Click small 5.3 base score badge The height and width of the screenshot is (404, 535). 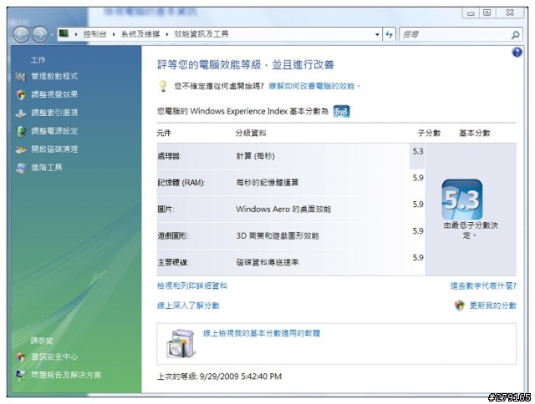click(342, 111)
